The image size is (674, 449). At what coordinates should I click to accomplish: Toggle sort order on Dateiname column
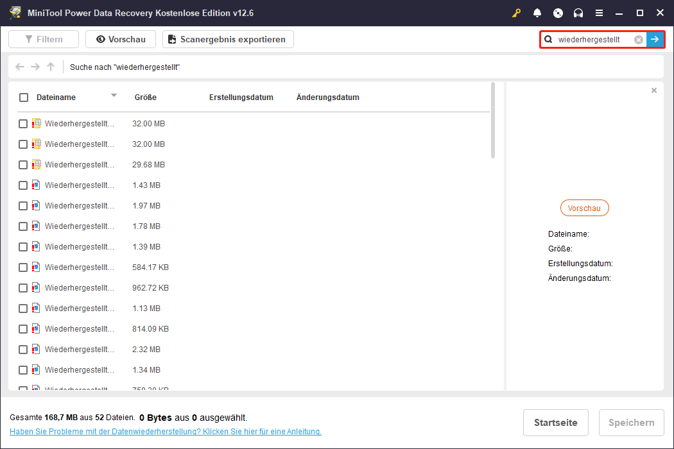click(x=114, y=97)
